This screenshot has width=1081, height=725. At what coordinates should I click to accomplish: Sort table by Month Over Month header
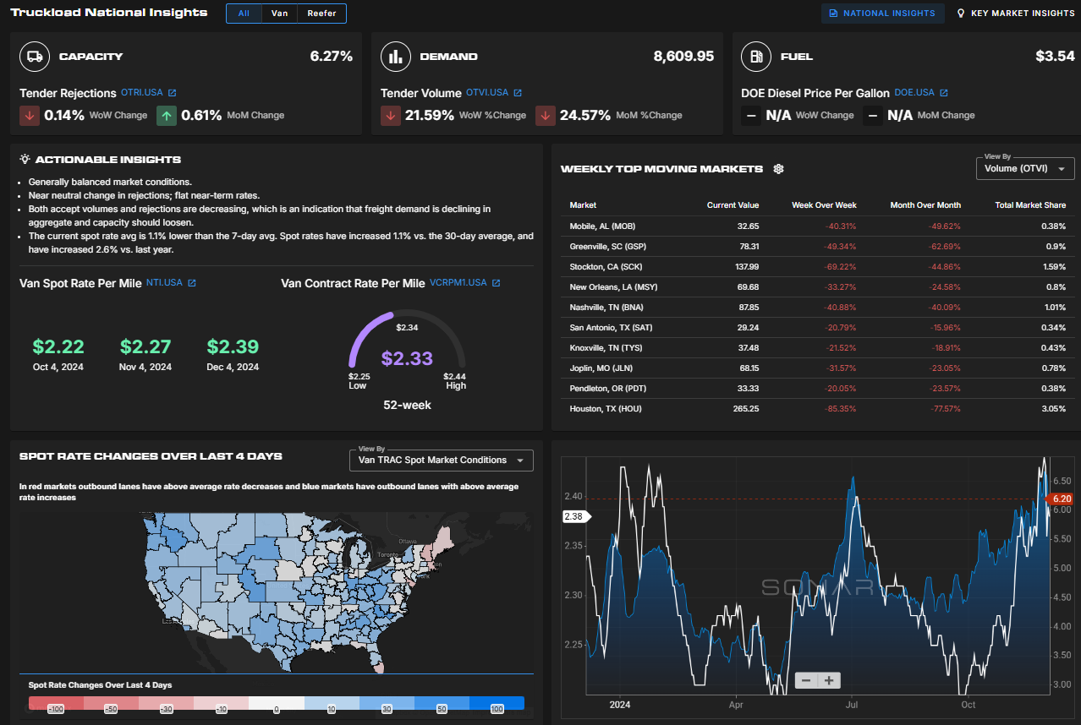click(925, 205)
